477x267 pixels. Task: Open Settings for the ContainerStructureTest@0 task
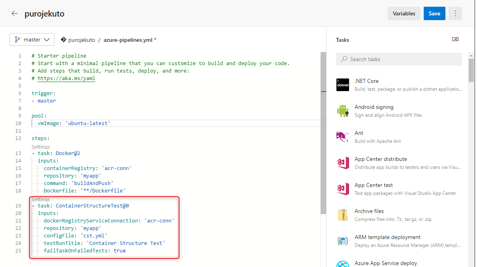point(41,199)
